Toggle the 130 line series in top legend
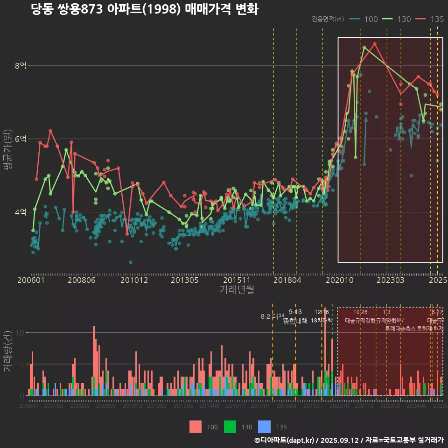The image size is (448, 448). [397, 19]
